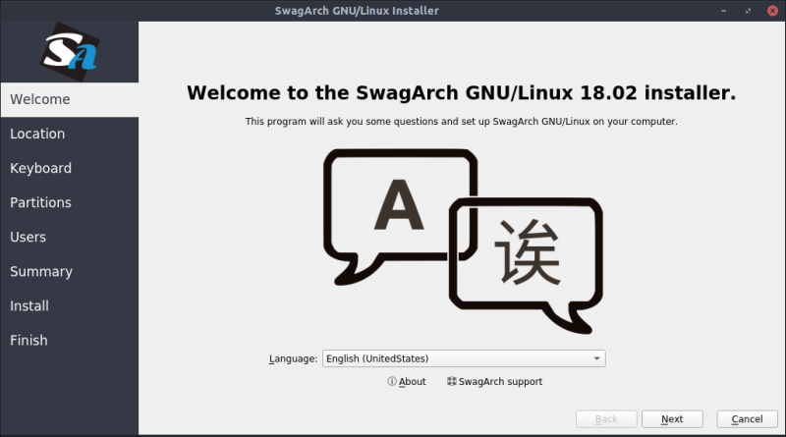Image resolution: width=786 pixels, height=437 pixels.
Task: Select the Finish step in sidebar
Action: (x=70, y=341)
